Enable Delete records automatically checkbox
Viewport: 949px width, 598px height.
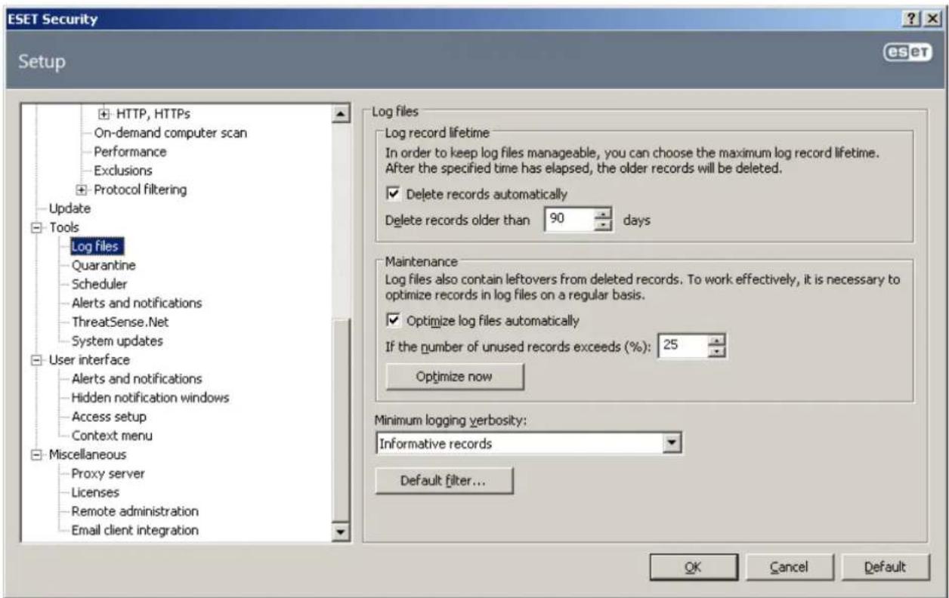click(x=392, y=194)
